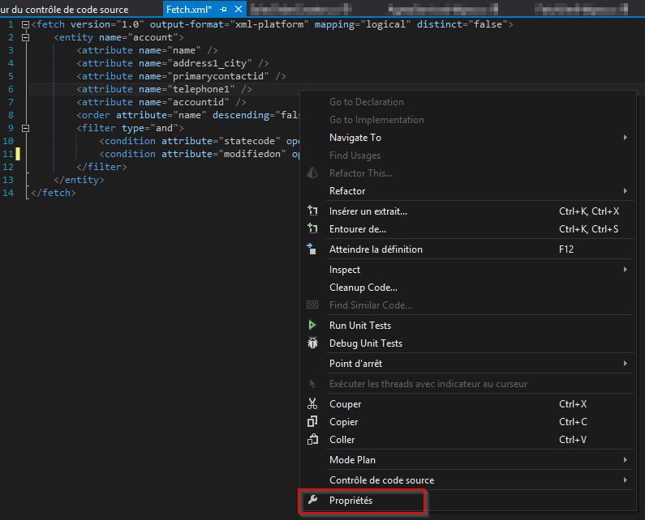Collapse the fetch element on line 1
The height and width of the screenshot is (520, 645).
click(25, 24)
